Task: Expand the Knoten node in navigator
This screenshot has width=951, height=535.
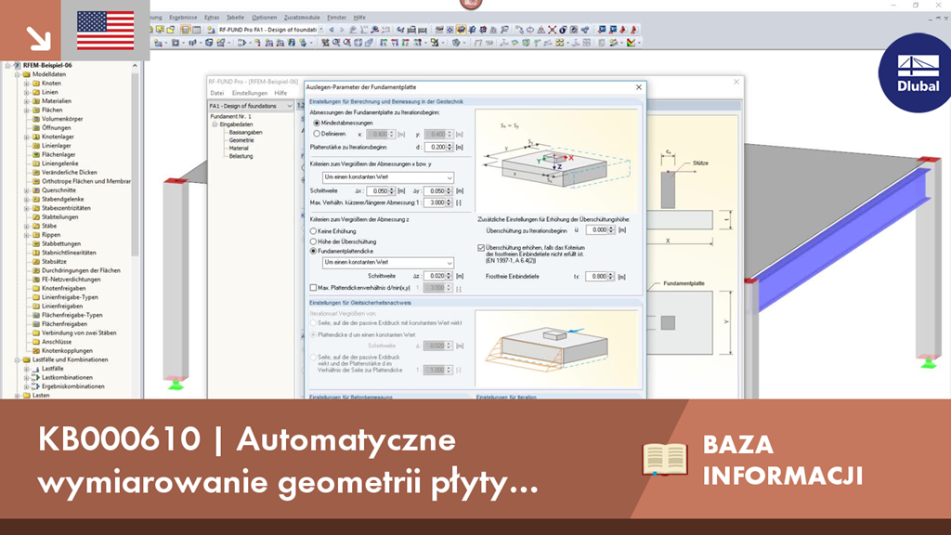Action: point(27,84)
